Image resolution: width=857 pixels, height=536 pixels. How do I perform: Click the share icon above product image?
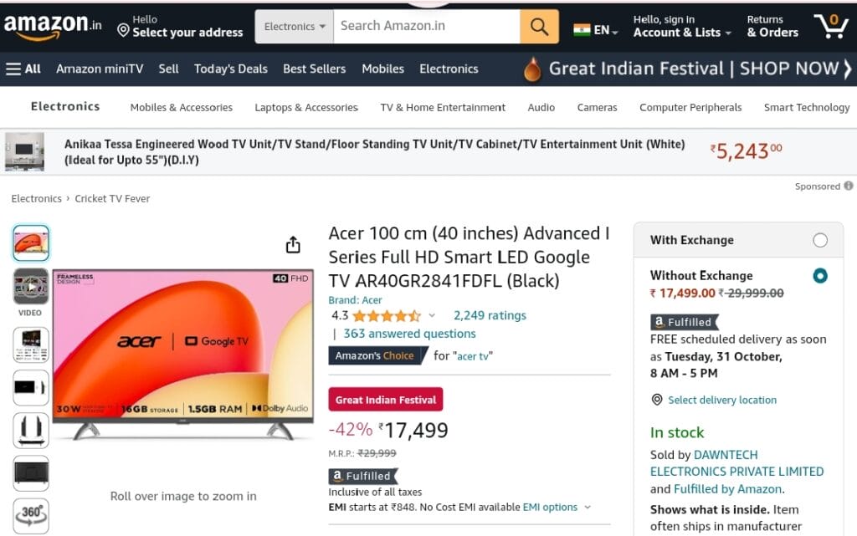pos(293,245)
